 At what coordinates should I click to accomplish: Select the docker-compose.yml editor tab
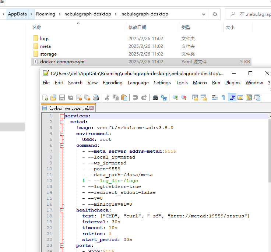[x=68, y=108]
